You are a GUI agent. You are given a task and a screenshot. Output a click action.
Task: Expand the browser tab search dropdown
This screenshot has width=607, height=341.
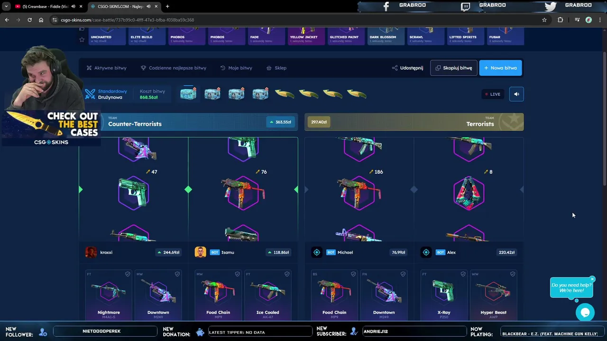(6, 6)
